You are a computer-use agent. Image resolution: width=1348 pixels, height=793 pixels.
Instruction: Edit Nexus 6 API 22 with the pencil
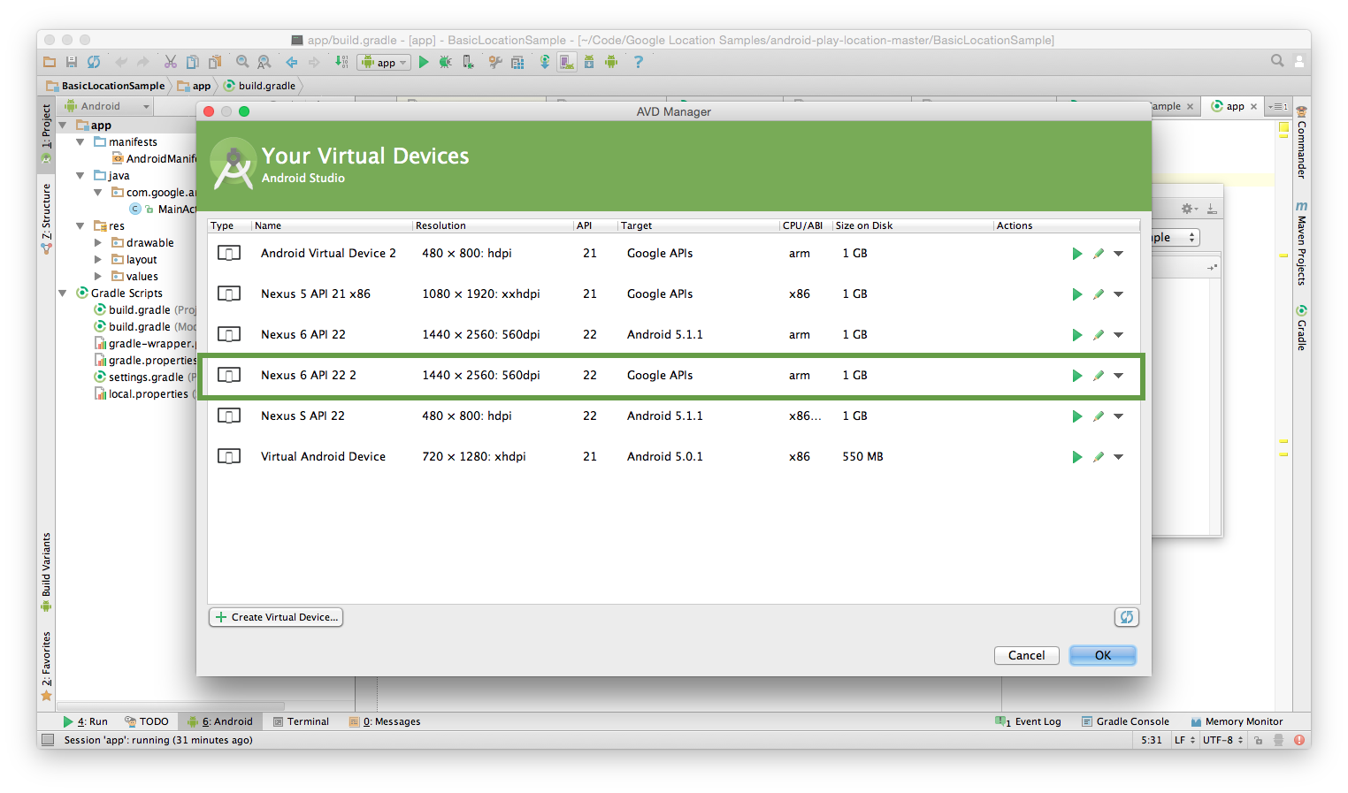[x=1098, y=335]
